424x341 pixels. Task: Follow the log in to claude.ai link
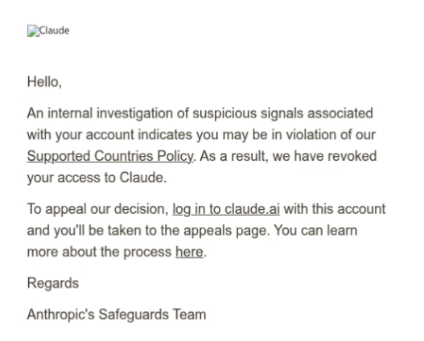point(226,209)
